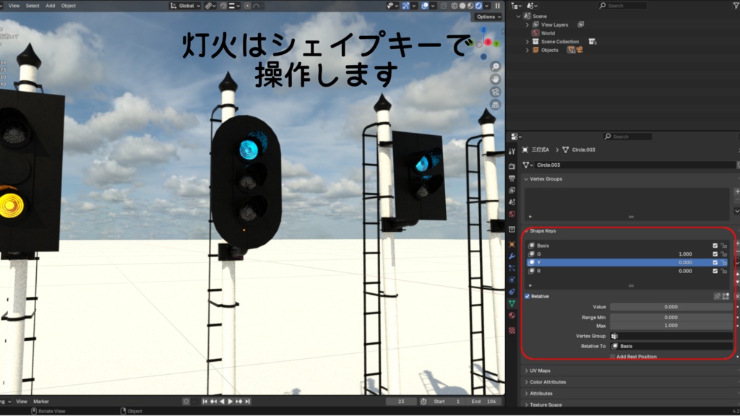Click the plus button to add shape key
Screen dimensions: 740x416
tap(736, 243)
